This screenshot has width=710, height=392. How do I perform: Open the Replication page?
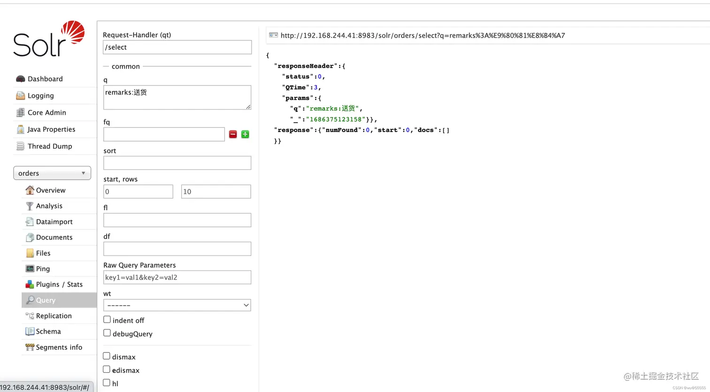click(54, 316)
